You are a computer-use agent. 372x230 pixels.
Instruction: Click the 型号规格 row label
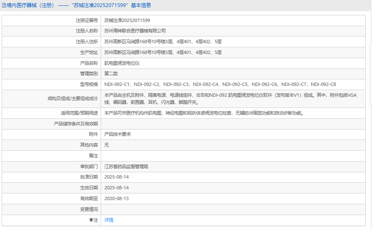(x=89, y=84)
